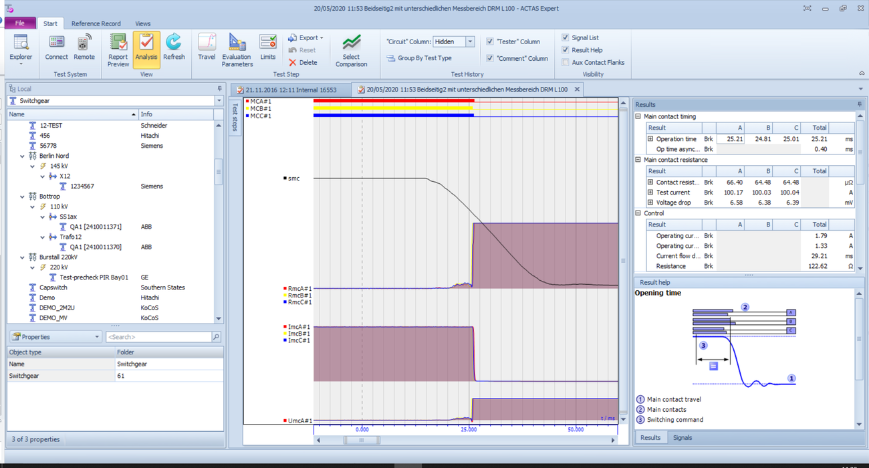Collapse the Control results section
This screenshot has height=468, width=869.
(638, 213)
